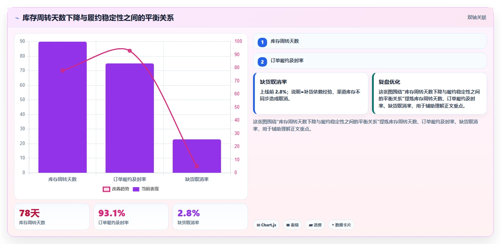Click the 93.1% metric card
Screen dimensions: 501x244
(131, 217)
